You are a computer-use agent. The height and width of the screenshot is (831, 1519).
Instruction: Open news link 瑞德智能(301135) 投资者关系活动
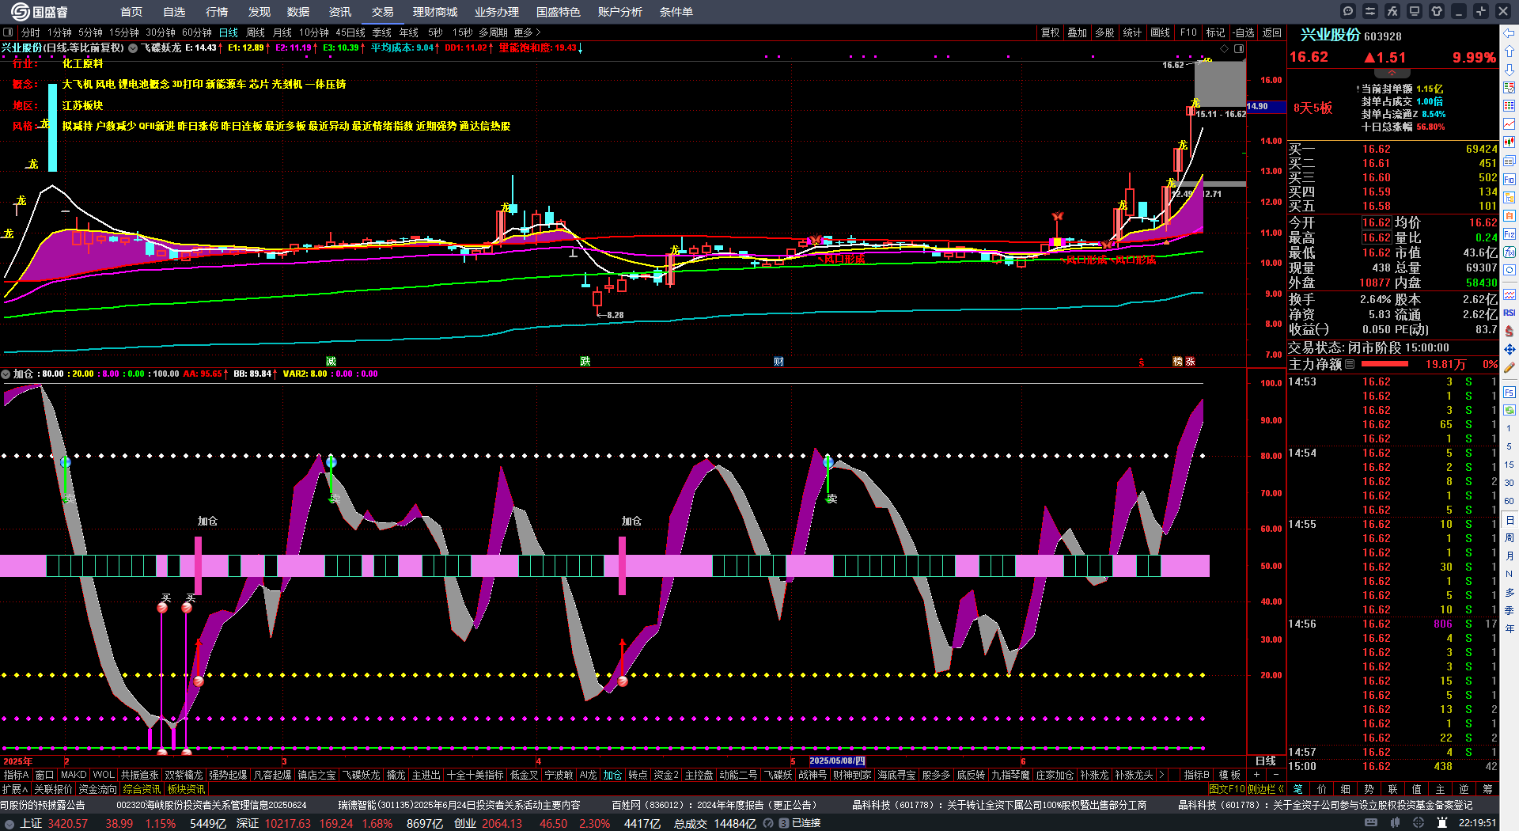pyautogui.click(x=460, y=805)
